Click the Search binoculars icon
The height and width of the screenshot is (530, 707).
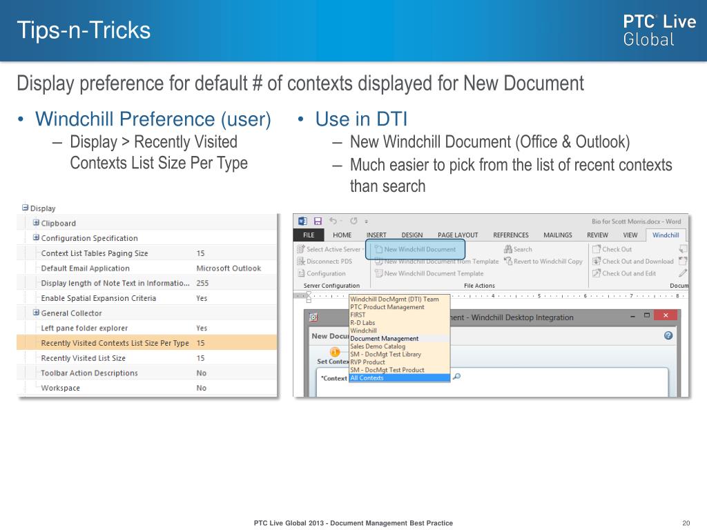pos(508,249)
